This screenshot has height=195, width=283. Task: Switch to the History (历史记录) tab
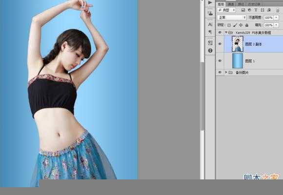click(254, 4)
